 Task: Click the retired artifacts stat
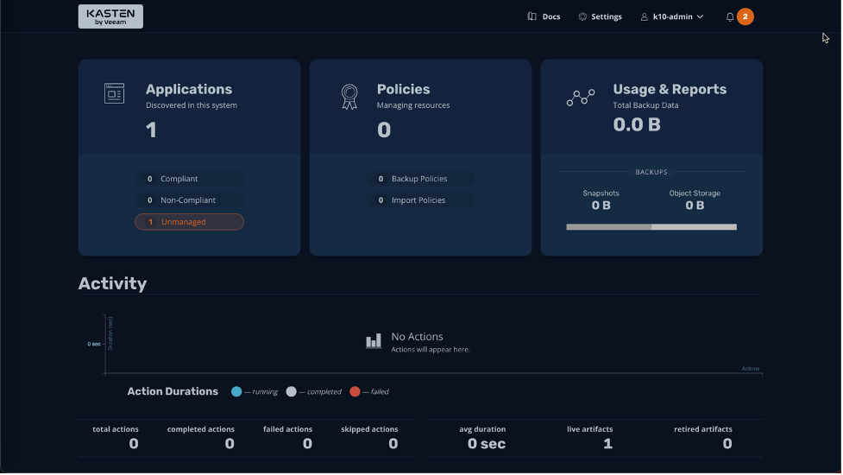point(704,437)
